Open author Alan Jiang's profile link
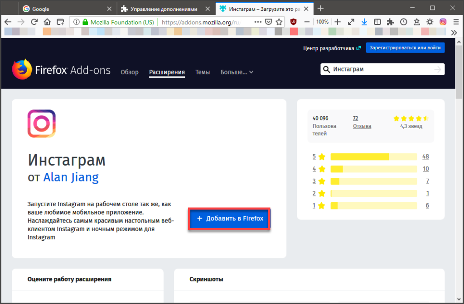 pyautogui.click(x=71, y=177)
